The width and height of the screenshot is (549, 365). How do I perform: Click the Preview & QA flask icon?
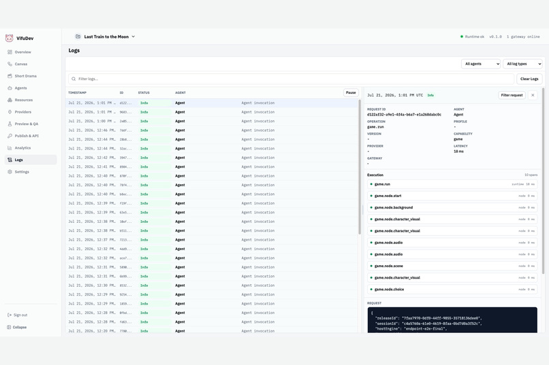pyautogui.click(x=10, y=124)
